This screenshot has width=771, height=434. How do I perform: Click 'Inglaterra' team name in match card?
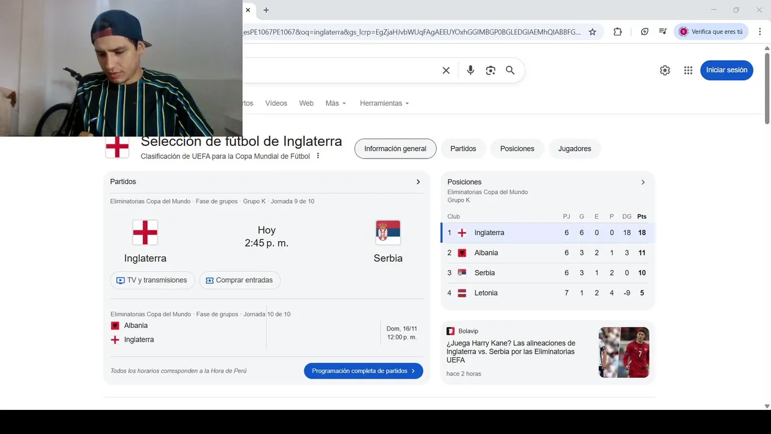click(x=145, y=258)
